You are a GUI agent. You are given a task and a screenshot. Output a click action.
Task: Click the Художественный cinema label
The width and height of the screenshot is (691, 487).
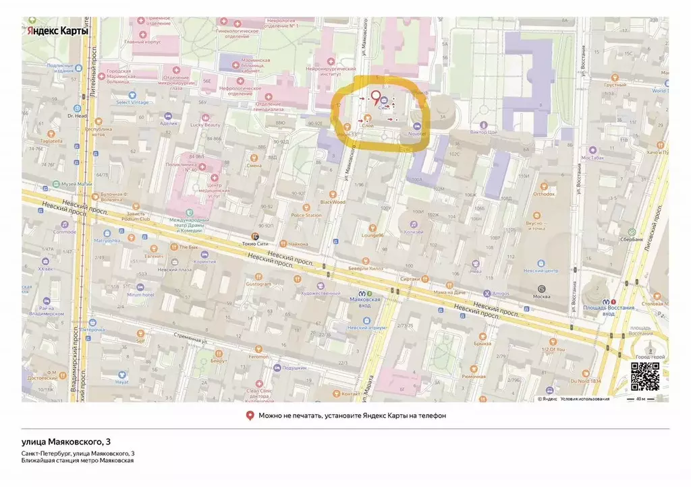tap(321, 294)
